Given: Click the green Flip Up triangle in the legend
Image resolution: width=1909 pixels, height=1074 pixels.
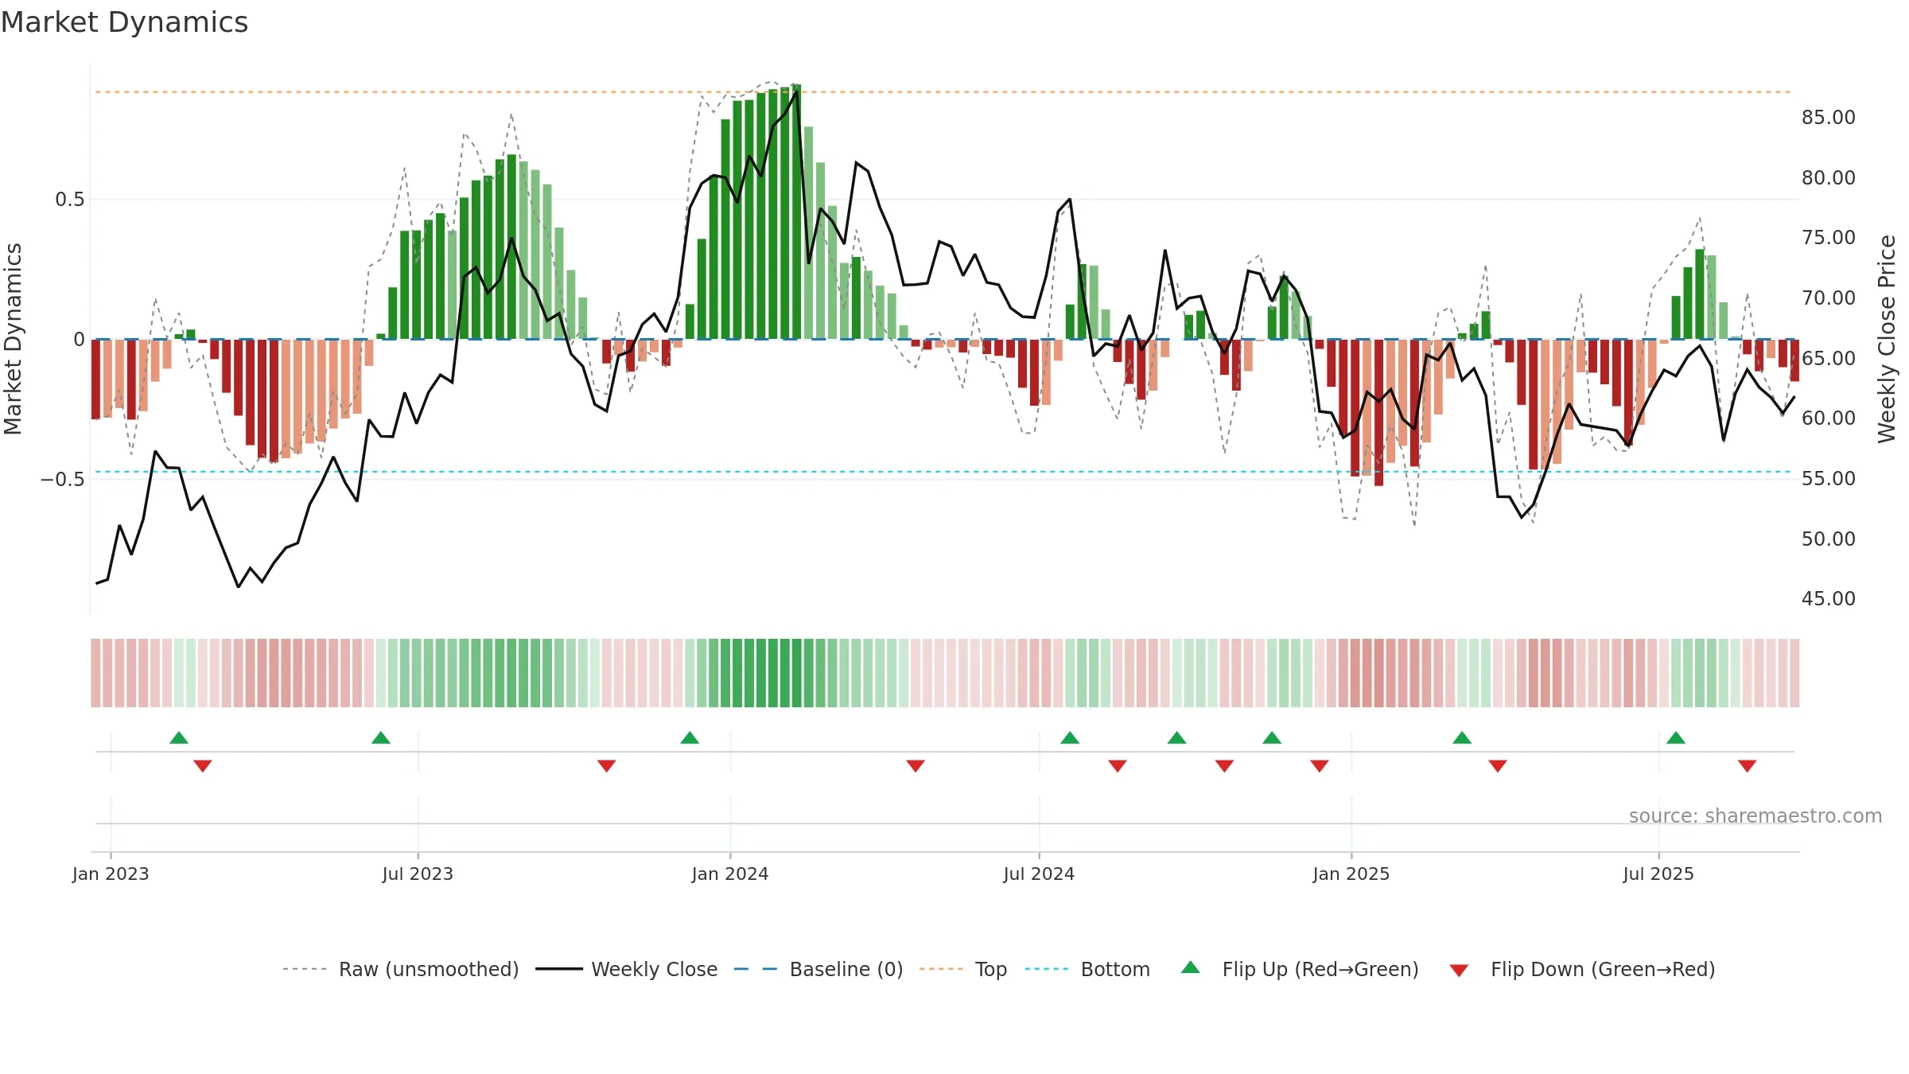Looking at the screenshot, I should [1191, 967].
